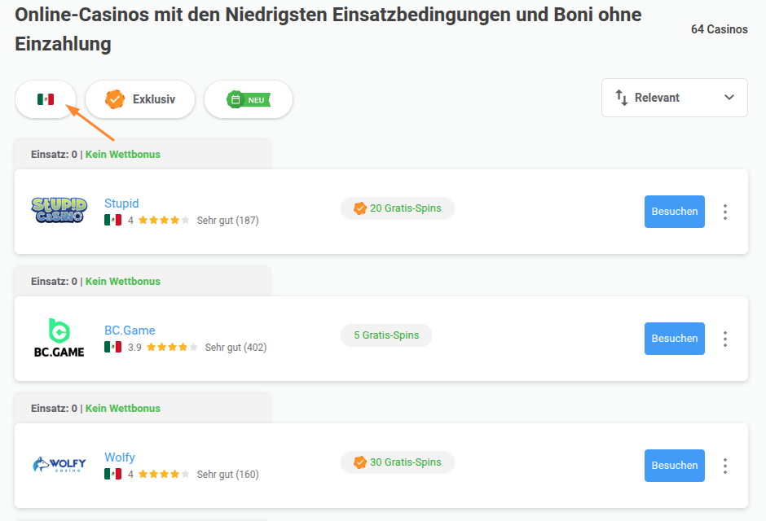Open three-dot menu for BC.Game
Image resolution: width=766 pixels, height=521 pixels.
point(725,339)
